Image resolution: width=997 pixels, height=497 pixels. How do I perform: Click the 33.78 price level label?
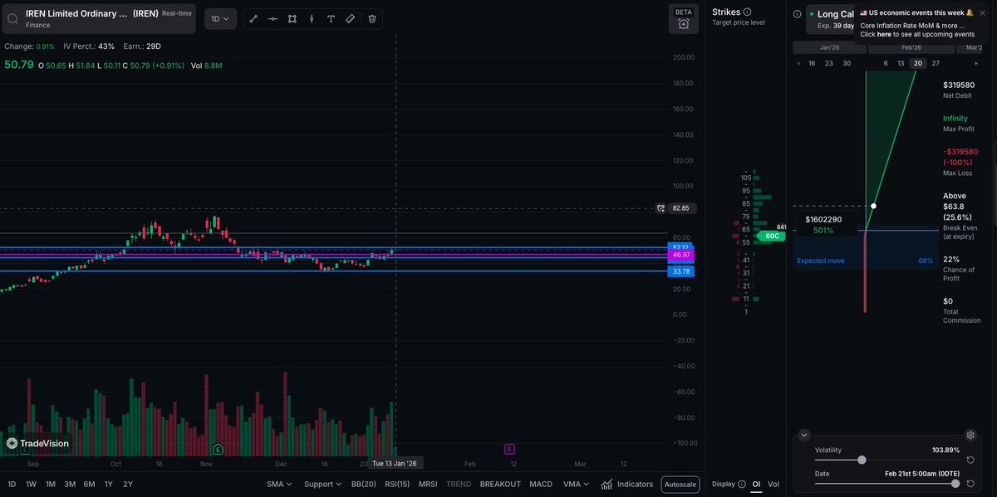pos(680,271)
